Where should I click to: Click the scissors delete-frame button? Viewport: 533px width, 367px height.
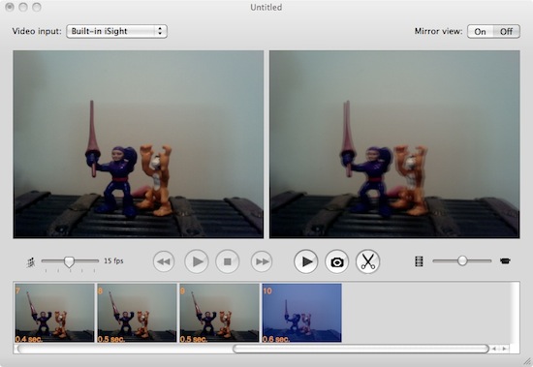[x=368, y=261]
